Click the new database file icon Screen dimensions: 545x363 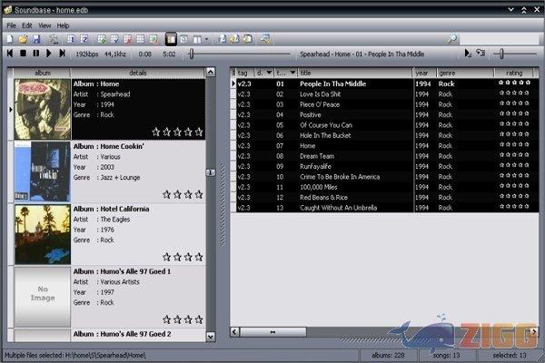(10, 40)
